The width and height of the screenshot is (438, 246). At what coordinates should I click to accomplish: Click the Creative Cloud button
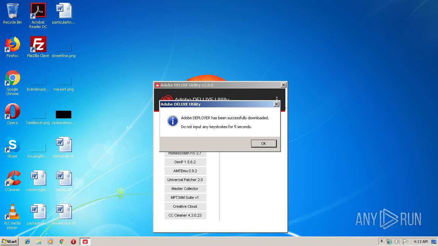(185, 206)
